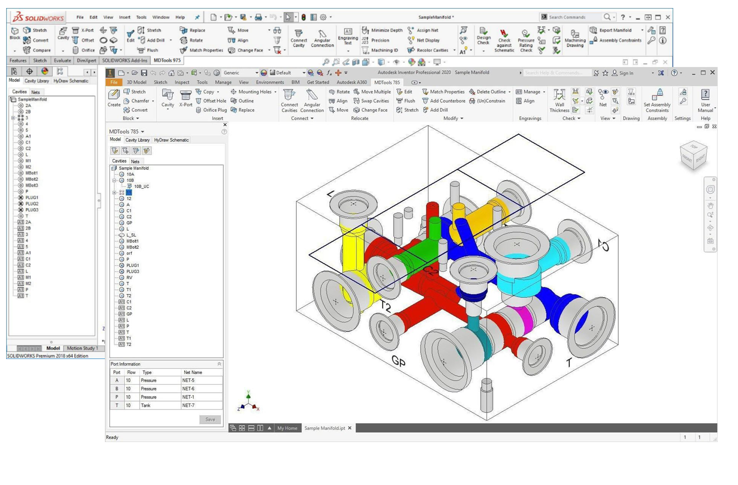738x485 pixels.
Task: Click Swap Cavities in Relocate group
Action: click(371, 101)
